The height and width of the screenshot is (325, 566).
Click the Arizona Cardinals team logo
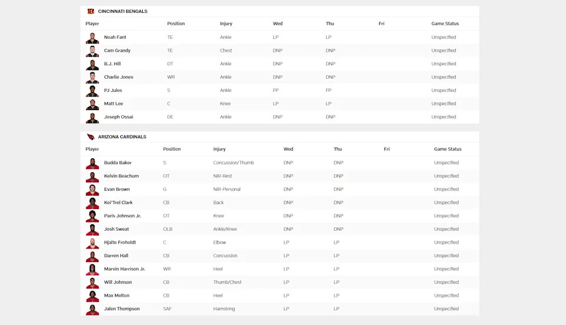click(x=91, y=137)
